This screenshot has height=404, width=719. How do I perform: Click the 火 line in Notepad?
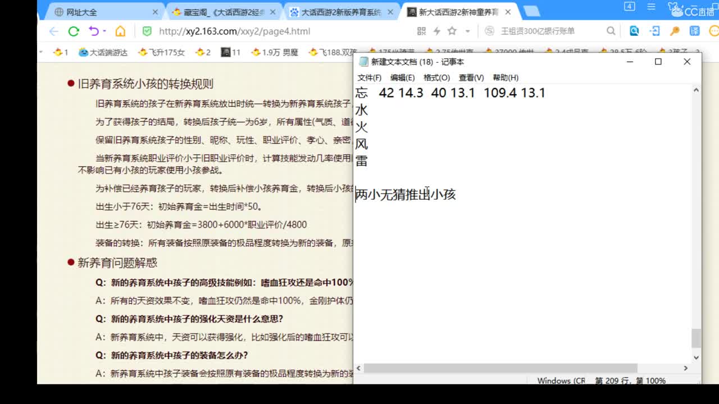click(361, 127)
